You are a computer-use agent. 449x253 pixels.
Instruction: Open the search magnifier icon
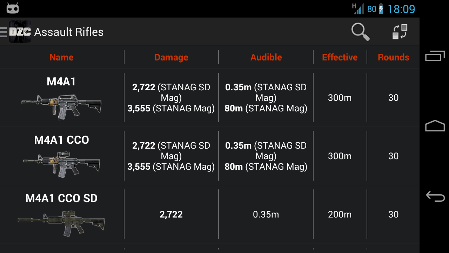tap(361, 32)
